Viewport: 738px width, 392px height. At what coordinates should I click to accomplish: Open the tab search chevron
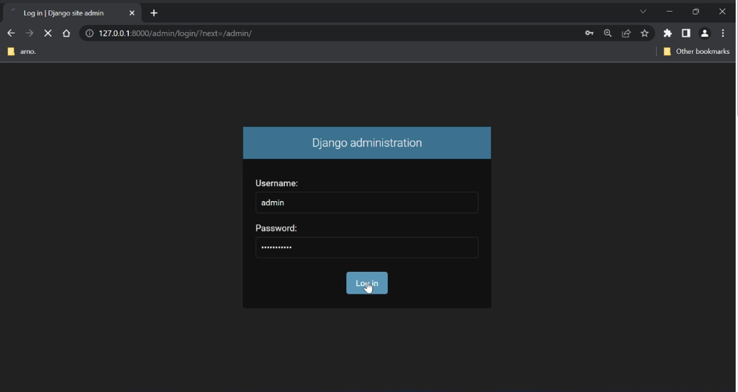coord(643,12)
